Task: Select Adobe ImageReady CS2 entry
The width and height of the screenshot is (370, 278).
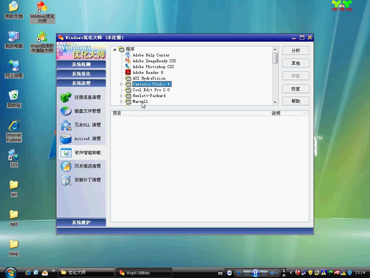Action: click(154, 61)
